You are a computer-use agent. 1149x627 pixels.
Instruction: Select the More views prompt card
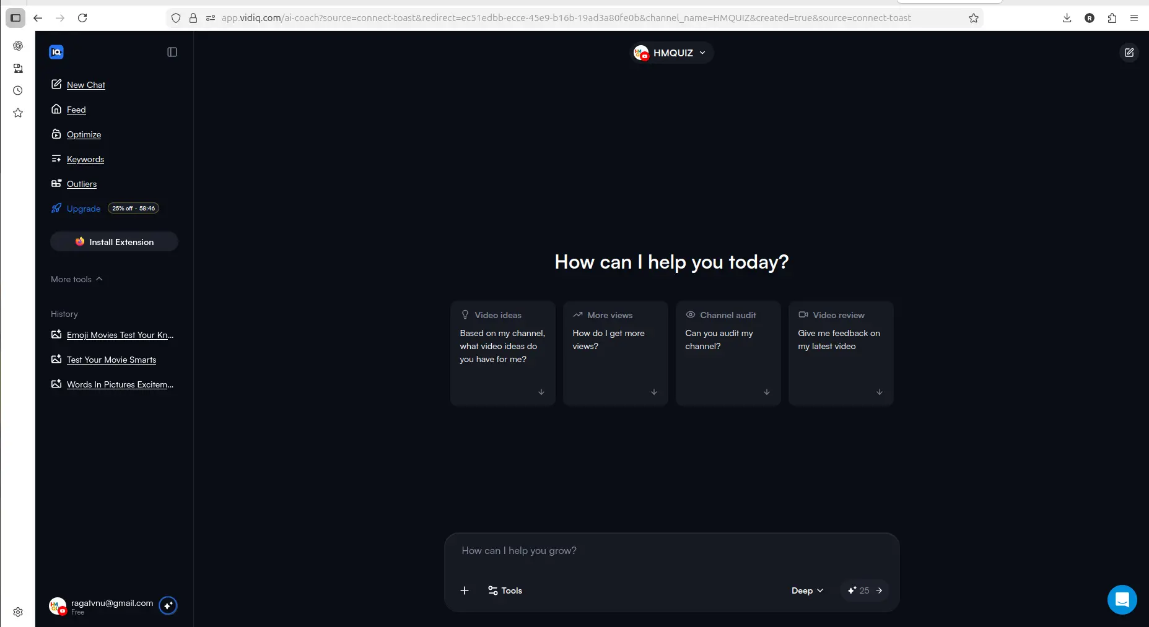click(x=616, y=353)
